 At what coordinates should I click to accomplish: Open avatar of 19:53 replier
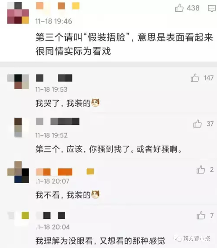(18, 82)
